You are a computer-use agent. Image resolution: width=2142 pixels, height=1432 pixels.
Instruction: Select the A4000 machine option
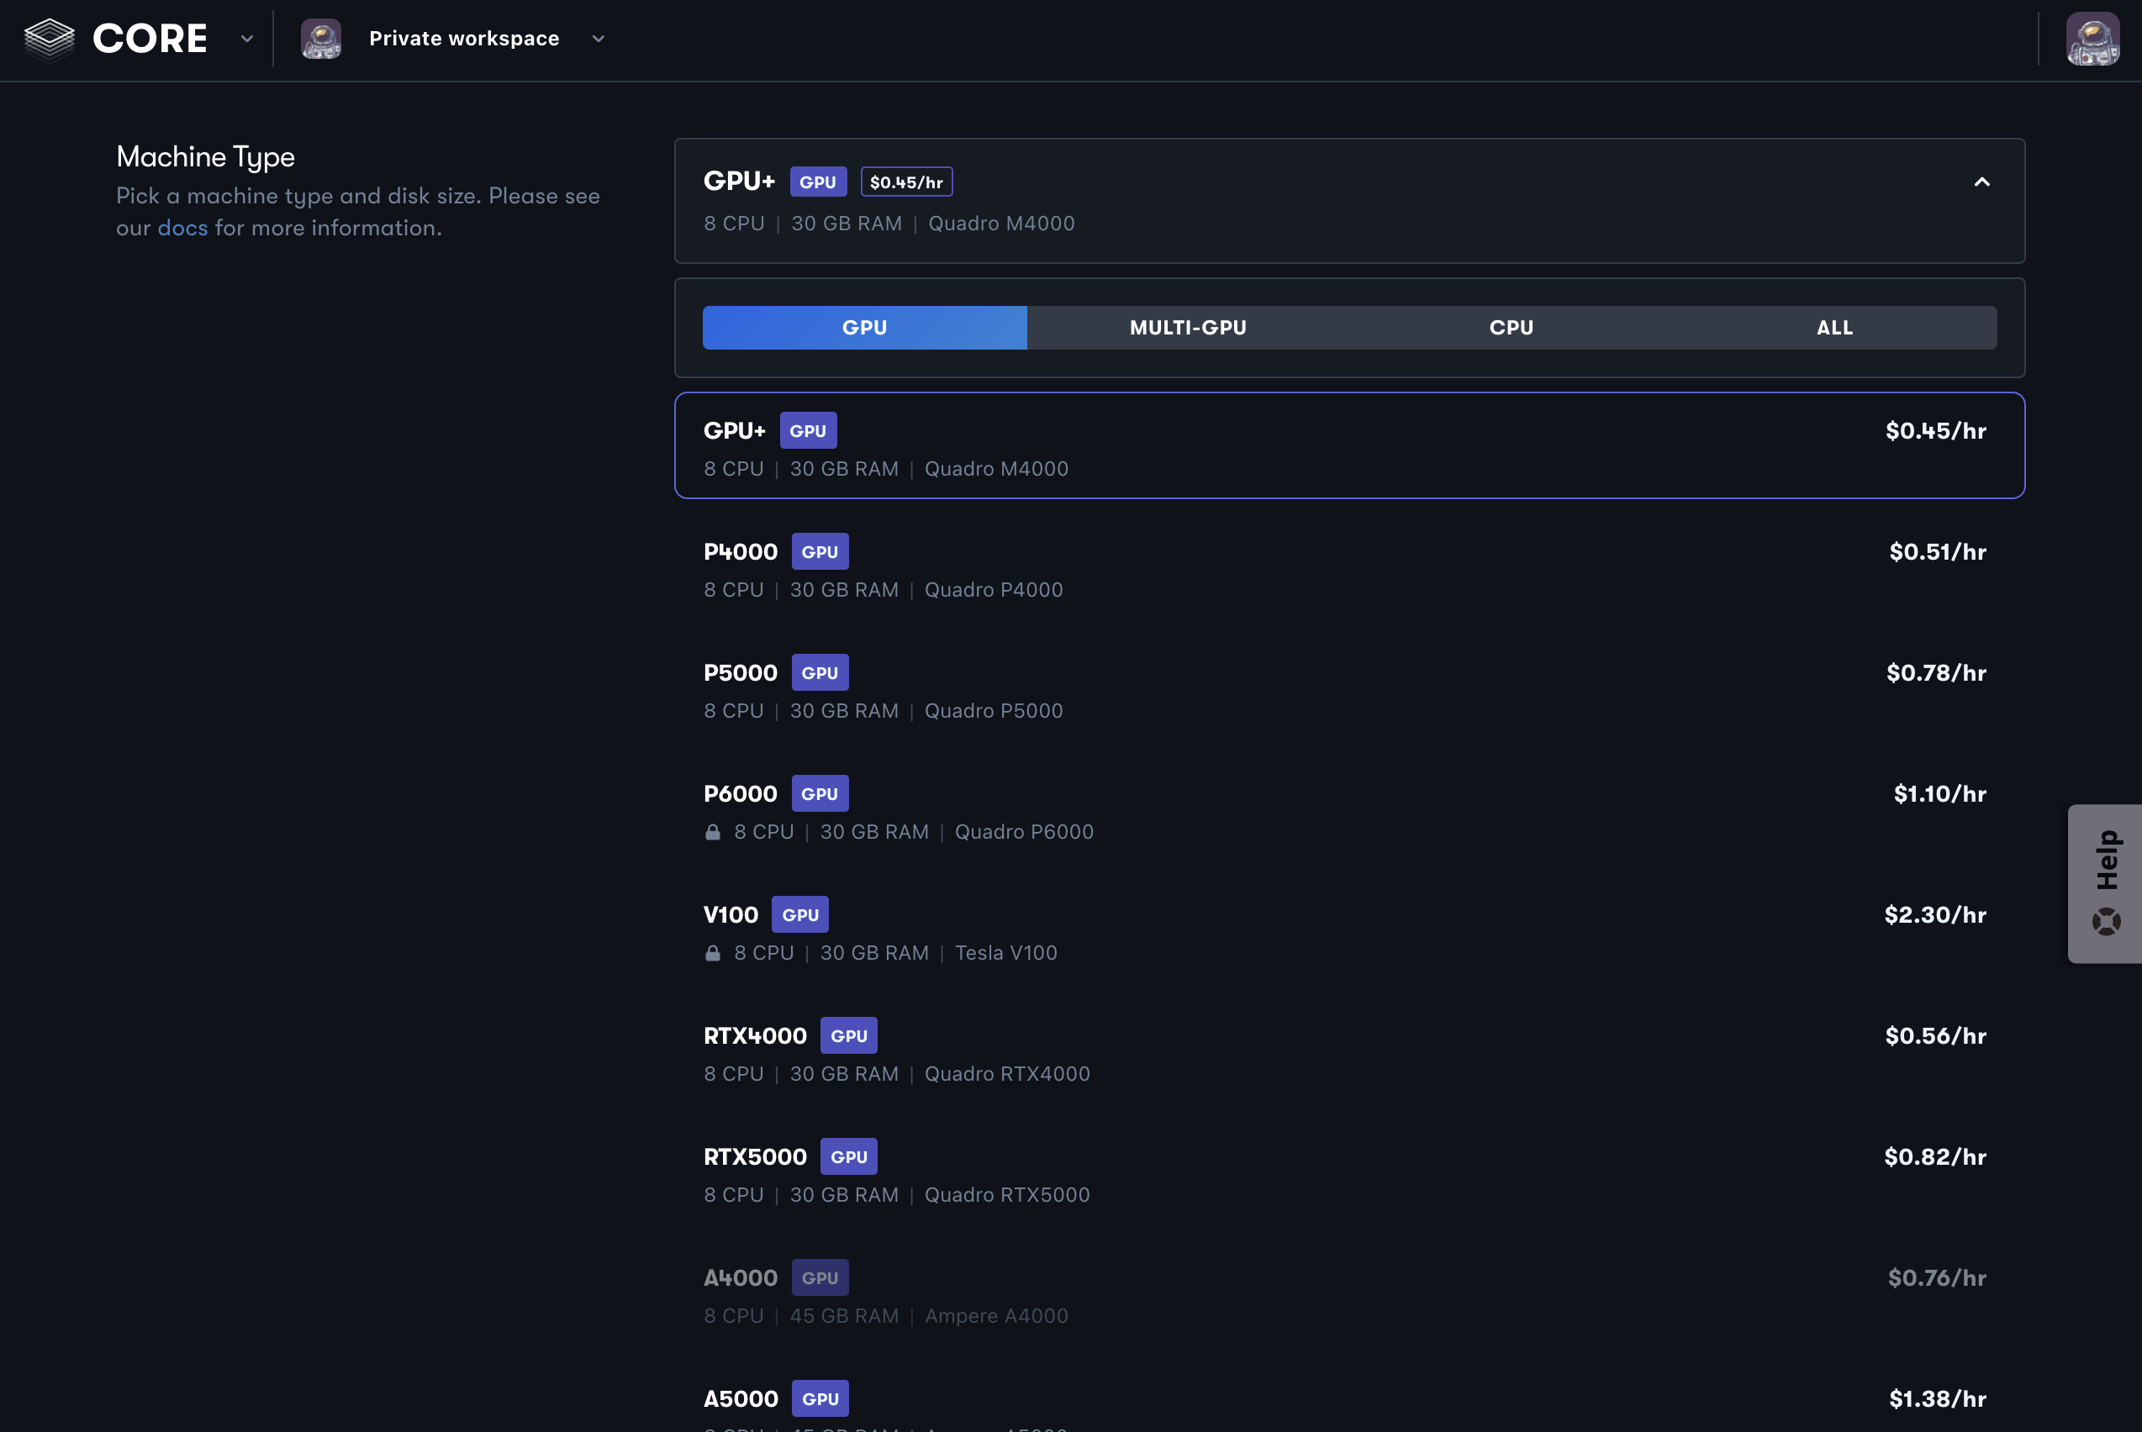point(1349,1293)
